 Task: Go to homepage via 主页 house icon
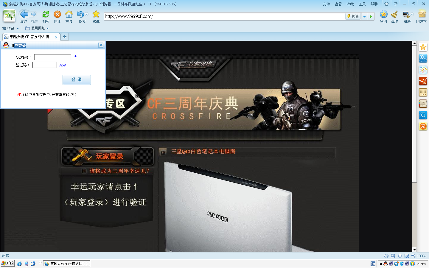pyautogui.click(x=69, y=14)
